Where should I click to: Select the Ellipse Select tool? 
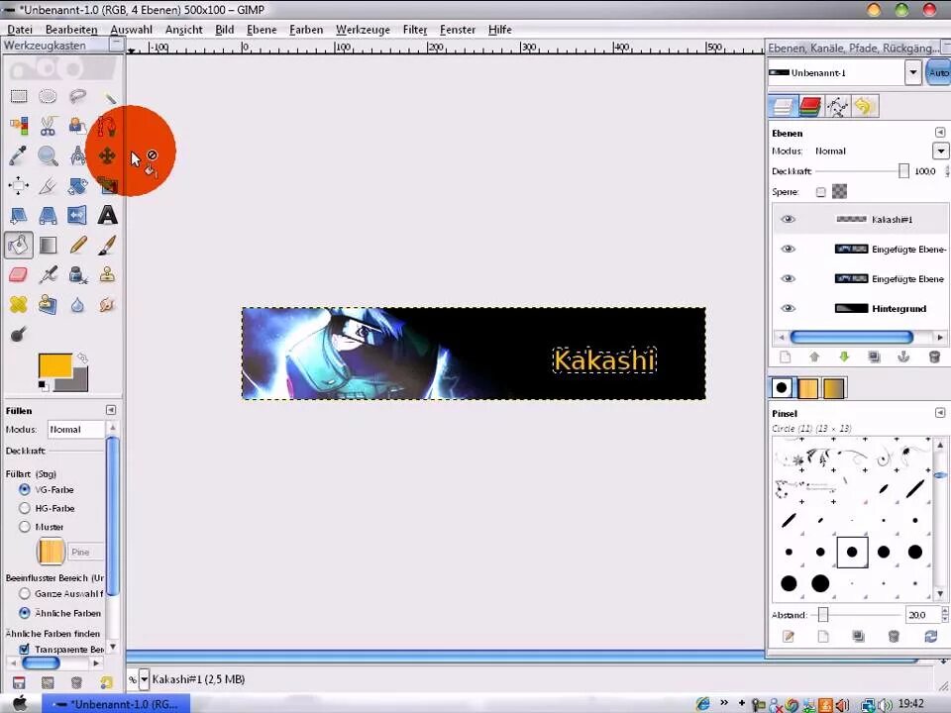pos(48,96)
